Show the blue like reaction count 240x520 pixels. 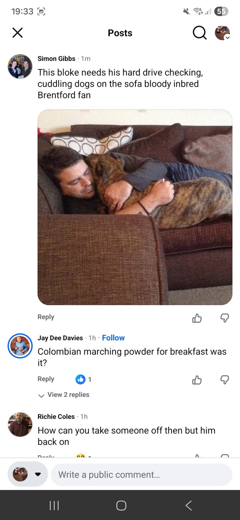pyautogui.click(x=83, y=379)
